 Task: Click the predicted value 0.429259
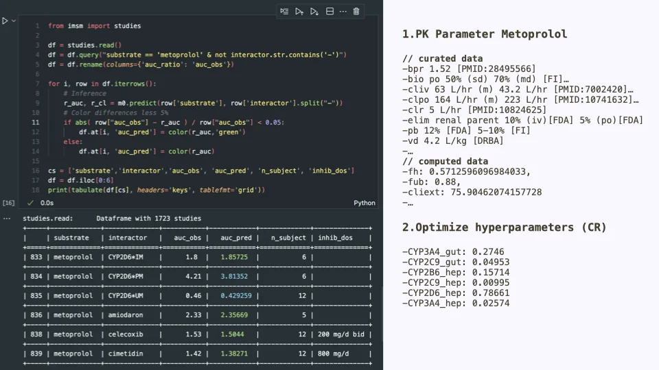click(236, 295)
